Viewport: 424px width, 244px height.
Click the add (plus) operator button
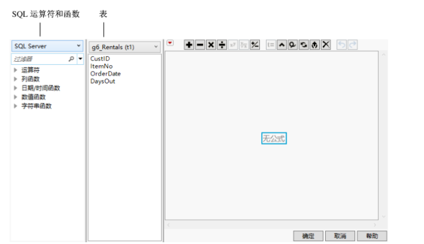[189, 45]
